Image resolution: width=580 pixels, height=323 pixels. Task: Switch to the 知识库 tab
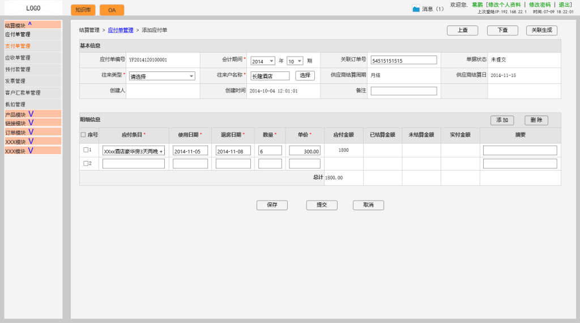coord(83,10)
